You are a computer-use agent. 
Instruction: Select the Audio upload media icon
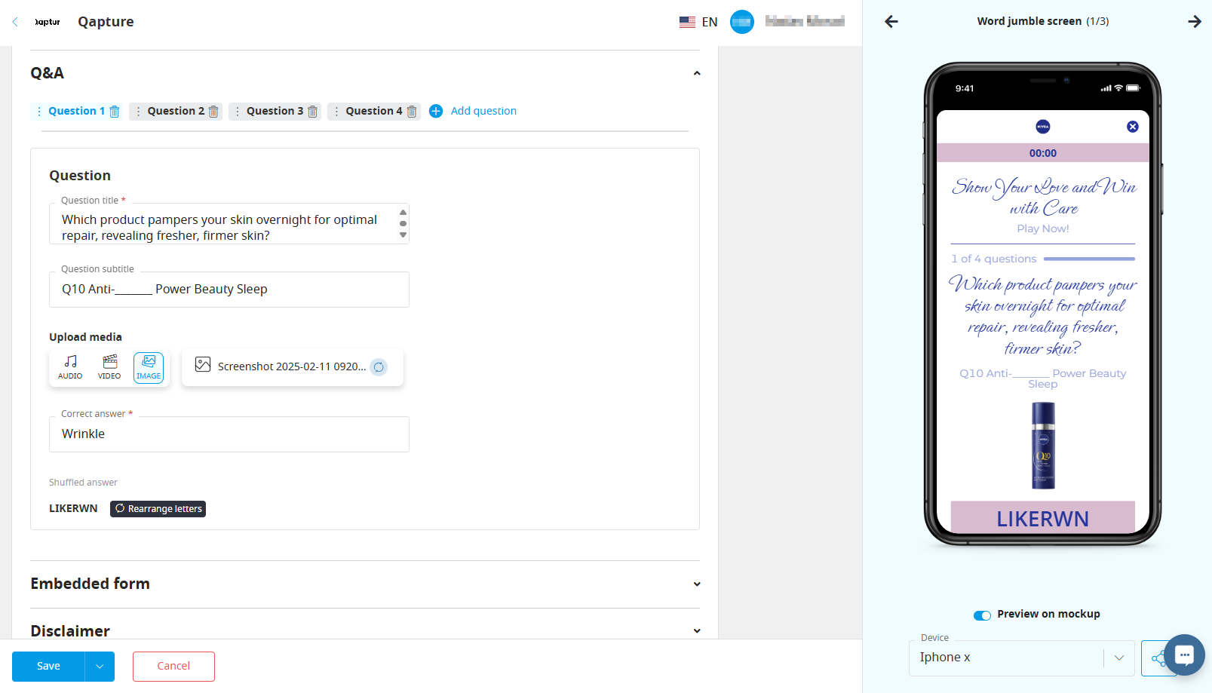(70, 367)
